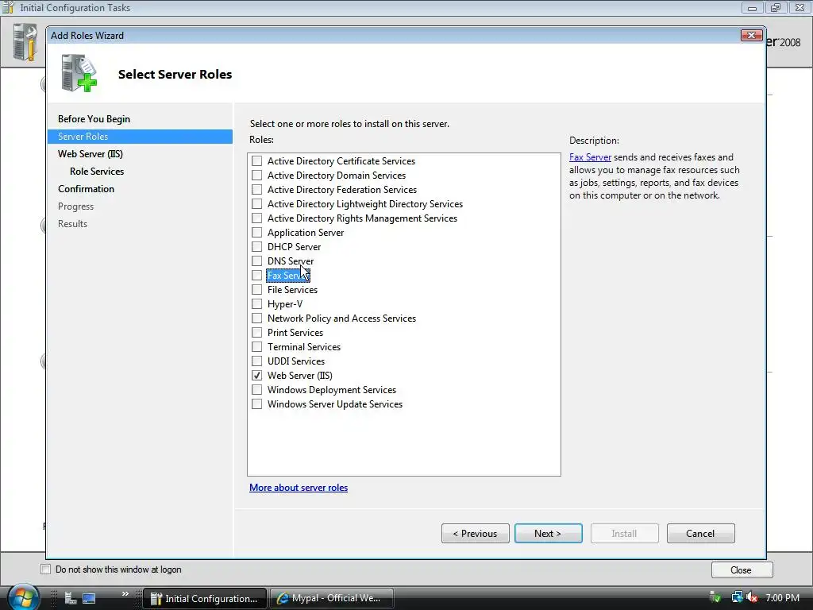Switch to Initial Configuration taskbar button
This screenshot has height=610, width=813.
205,598
